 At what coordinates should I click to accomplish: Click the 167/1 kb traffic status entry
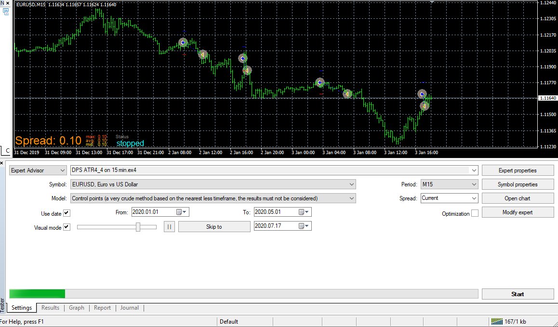(x=515, y=322)
